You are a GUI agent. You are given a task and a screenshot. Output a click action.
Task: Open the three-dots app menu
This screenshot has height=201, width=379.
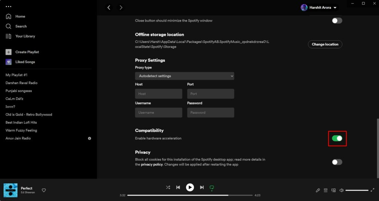(x=9, y=7)
